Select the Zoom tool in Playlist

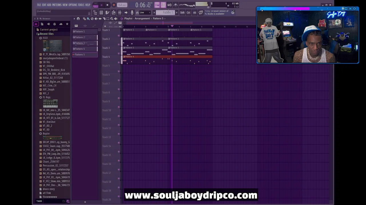pos(112,19)
